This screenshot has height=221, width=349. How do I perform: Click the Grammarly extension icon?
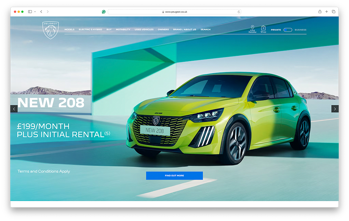point(104,12)
